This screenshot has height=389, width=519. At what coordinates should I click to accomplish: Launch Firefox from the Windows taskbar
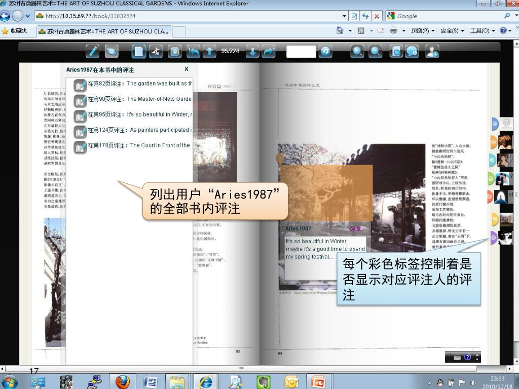click(x=122, y=381)
